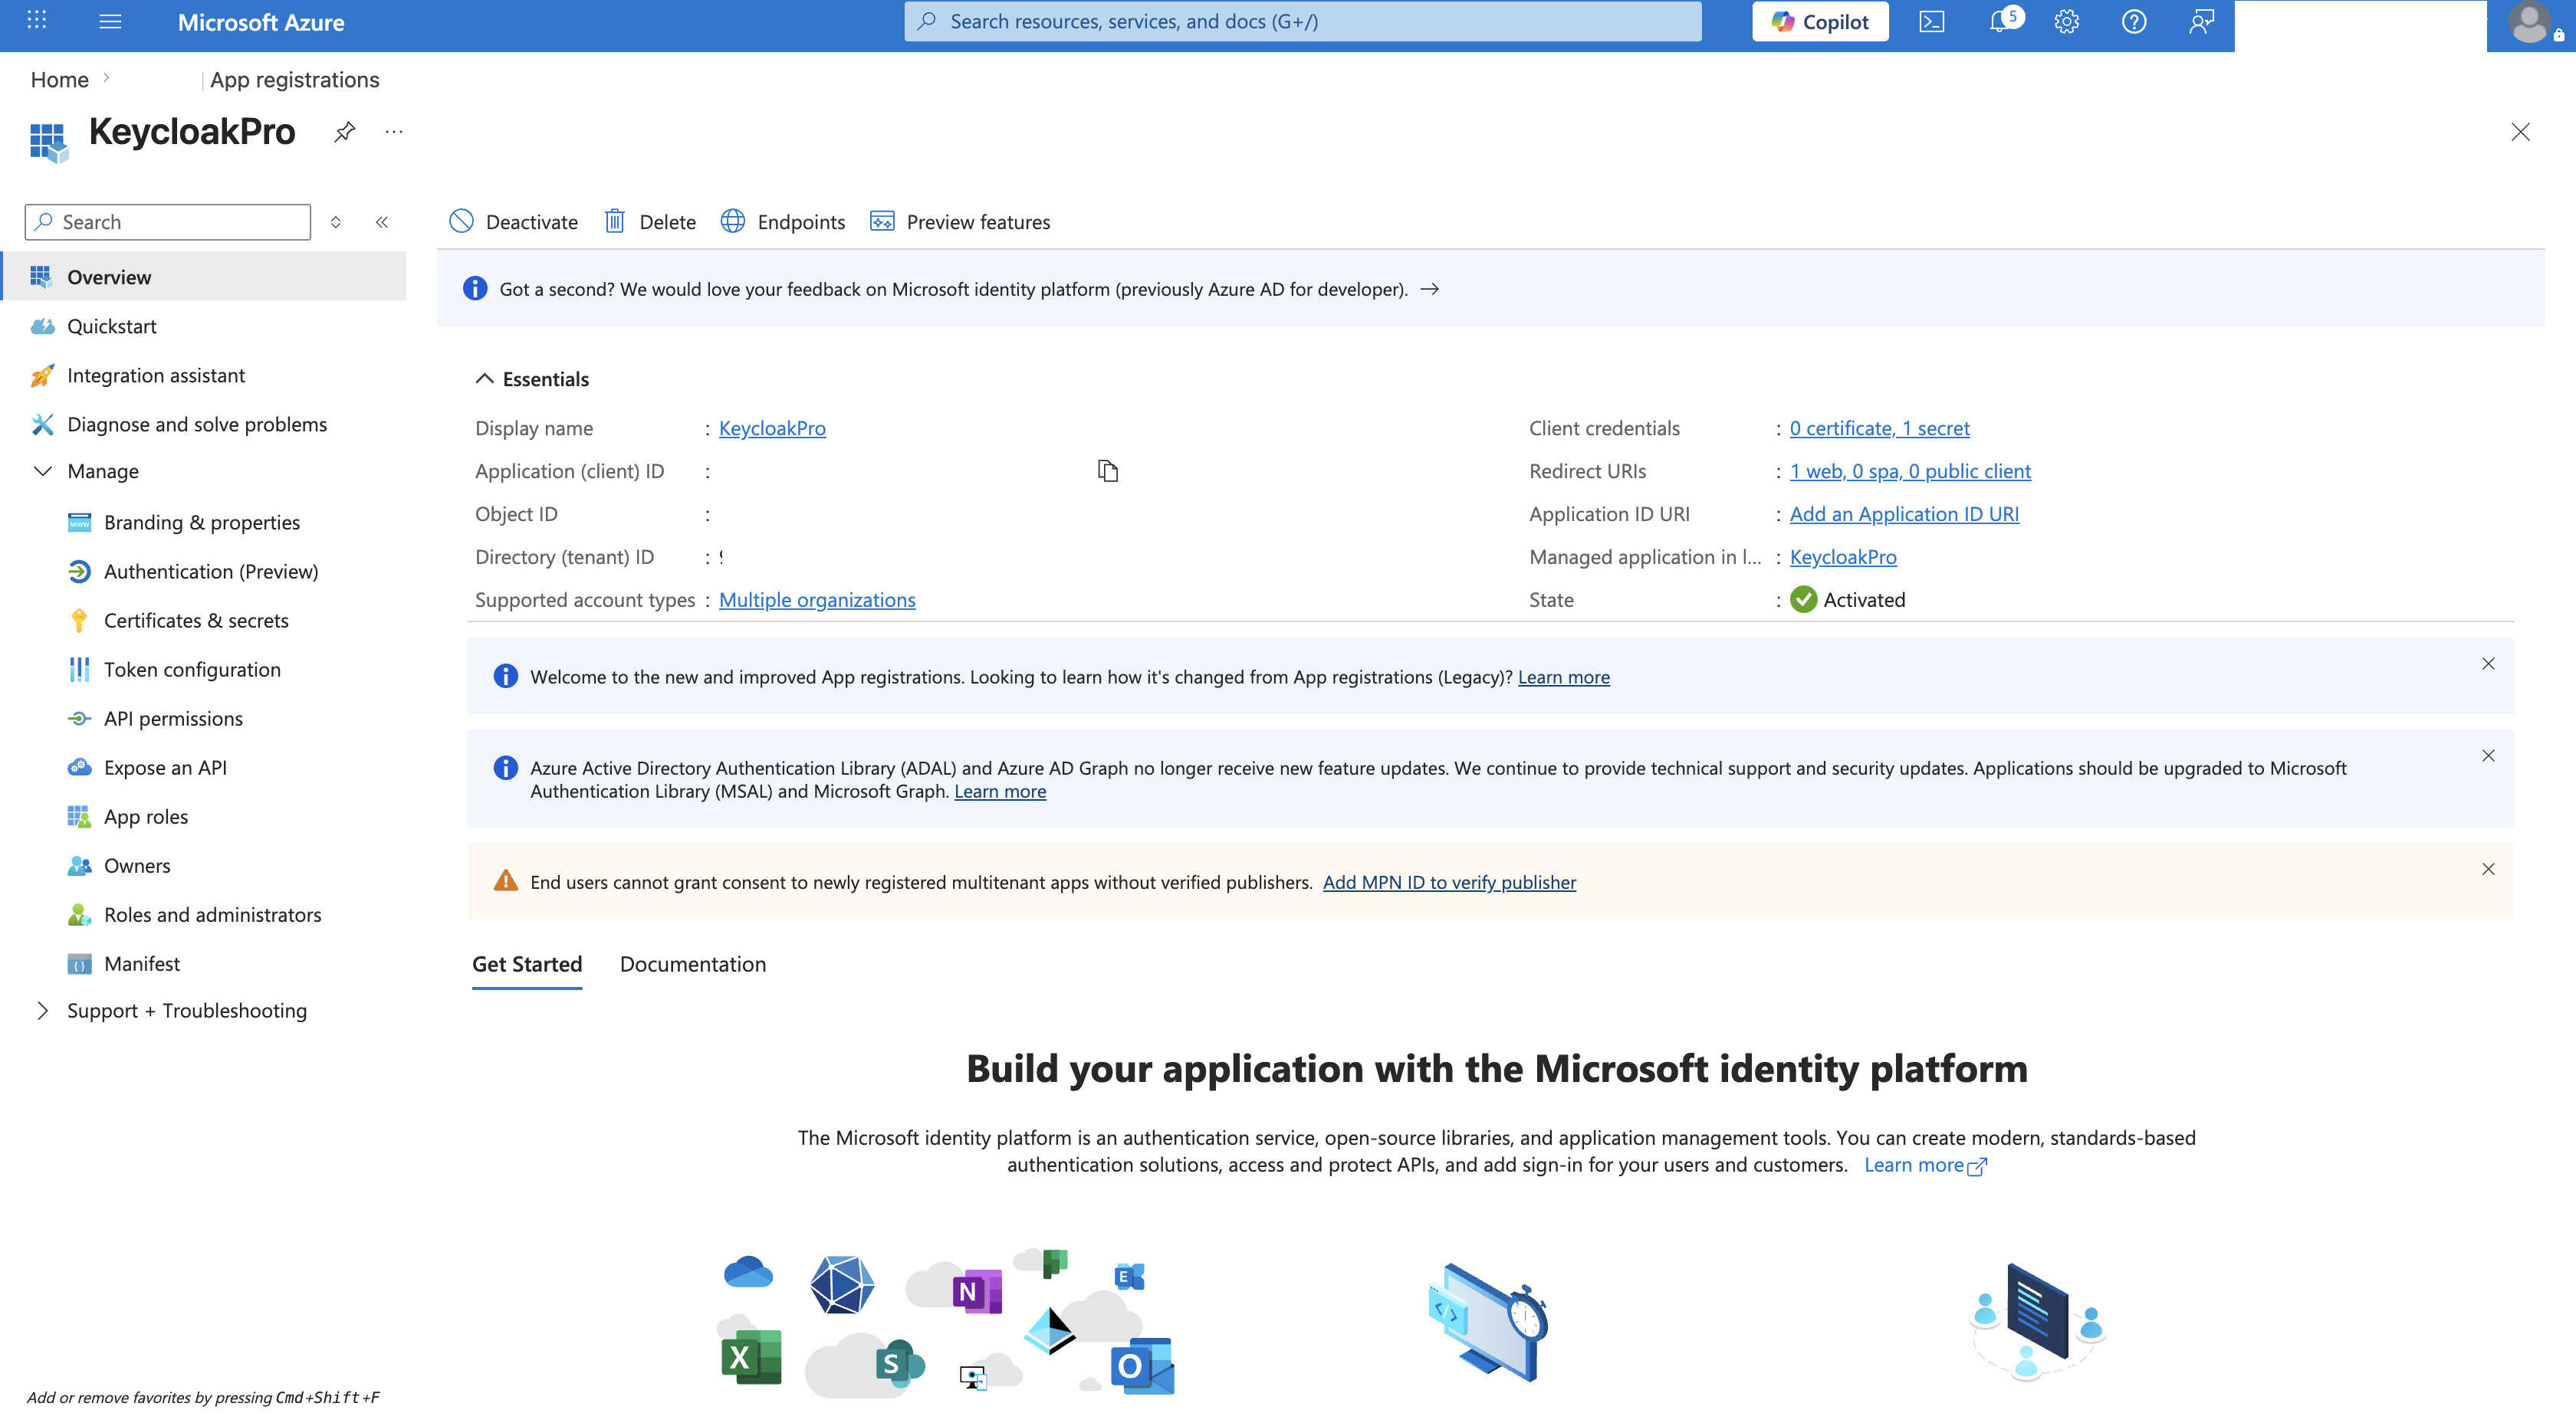This screenshot has height=1413, width=2576.
Task: Go to Home breadcrumb
Action: [x=59, y=79]
